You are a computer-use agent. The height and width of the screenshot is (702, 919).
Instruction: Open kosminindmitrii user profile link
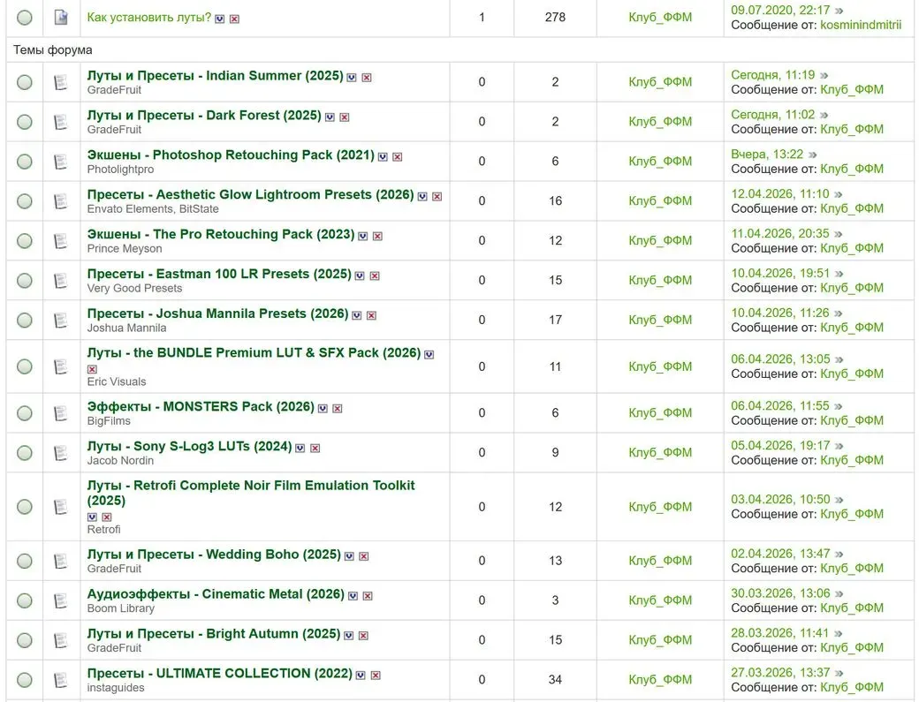[x=861, y=25]
